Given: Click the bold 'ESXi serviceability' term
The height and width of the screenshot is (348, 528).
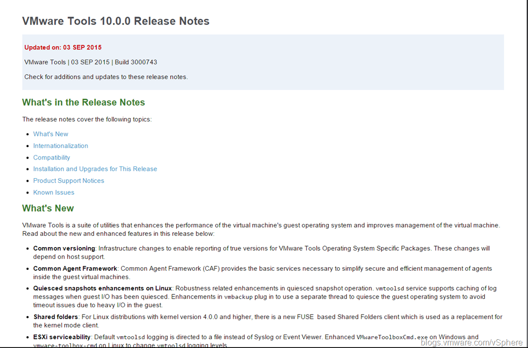Looking at the screenshot, I should (x=62, y=337).
